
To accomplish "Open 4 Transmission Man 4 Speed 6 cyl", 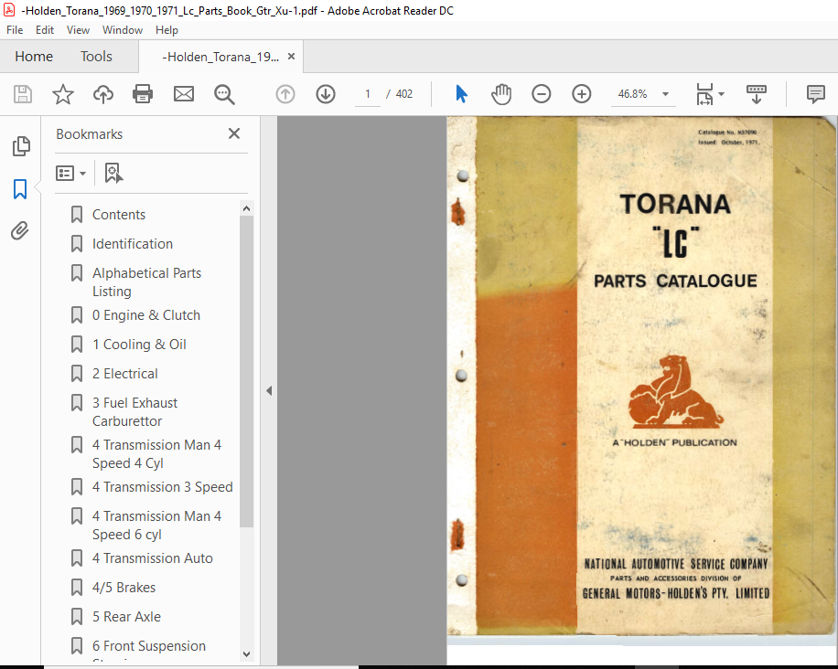I will coord(156,526).
